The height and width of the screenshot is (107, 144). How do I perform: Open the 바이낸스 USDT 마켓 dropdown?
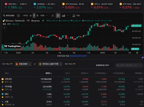coord(50,64)
